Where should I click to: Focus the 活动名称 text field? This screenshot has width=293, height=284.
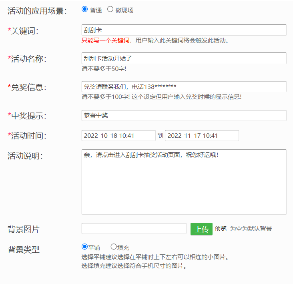(184, 58)
